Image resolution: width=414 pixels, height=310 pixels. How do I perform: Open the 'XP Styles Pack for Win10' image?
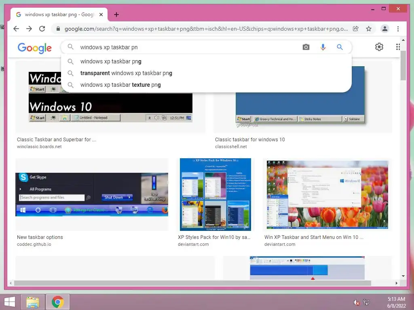pos(215,195)
